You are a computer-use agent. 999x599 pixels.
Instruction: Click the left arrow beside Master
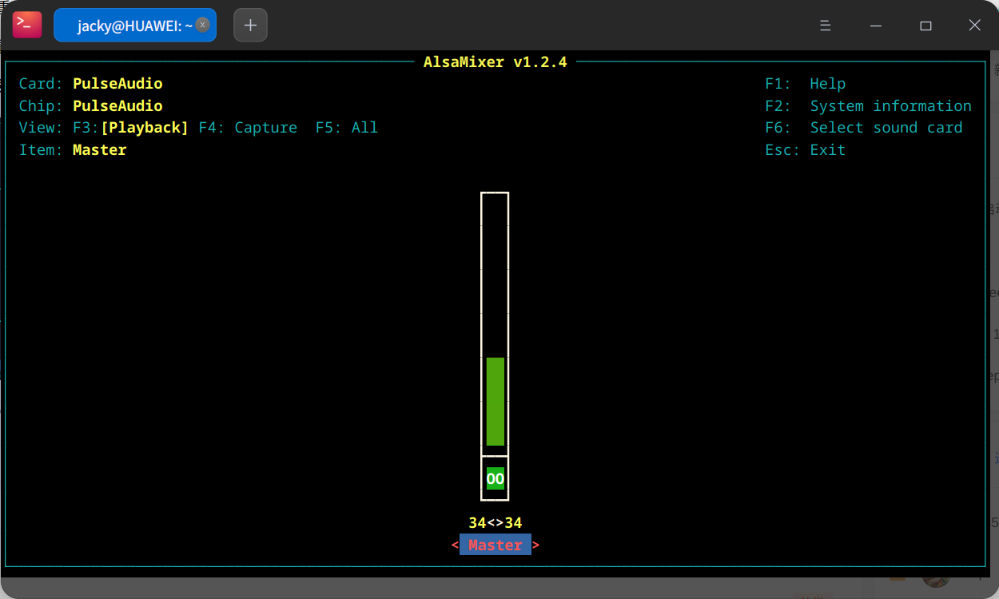coord(455,545)
